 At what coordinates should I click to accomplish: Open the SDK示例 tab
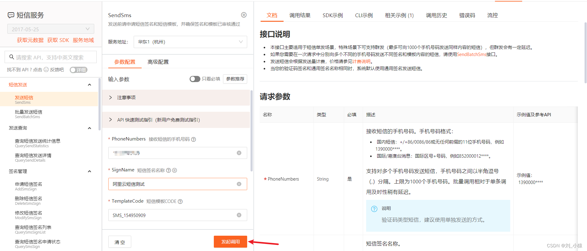point(333,15)
